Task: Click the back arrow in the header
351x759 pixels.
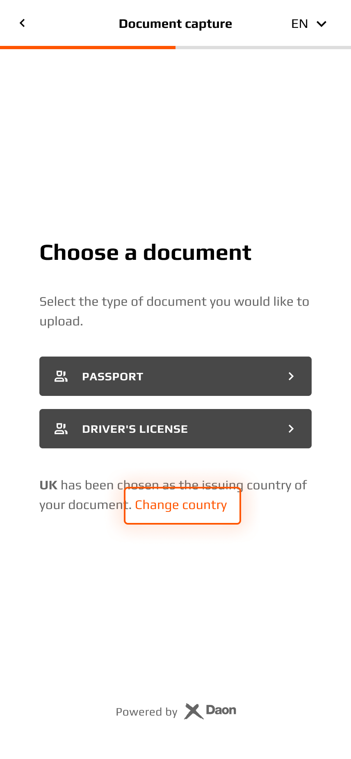Action: (x=22, y=23)
